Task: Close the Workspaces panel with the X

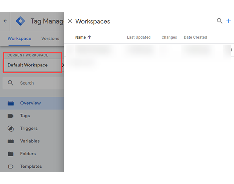Action: (70, 21)
